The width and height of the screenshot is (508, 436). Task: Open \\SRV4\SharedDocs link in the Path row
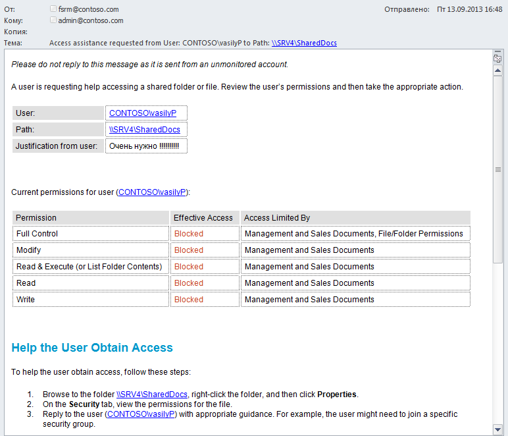click(145, 129)
